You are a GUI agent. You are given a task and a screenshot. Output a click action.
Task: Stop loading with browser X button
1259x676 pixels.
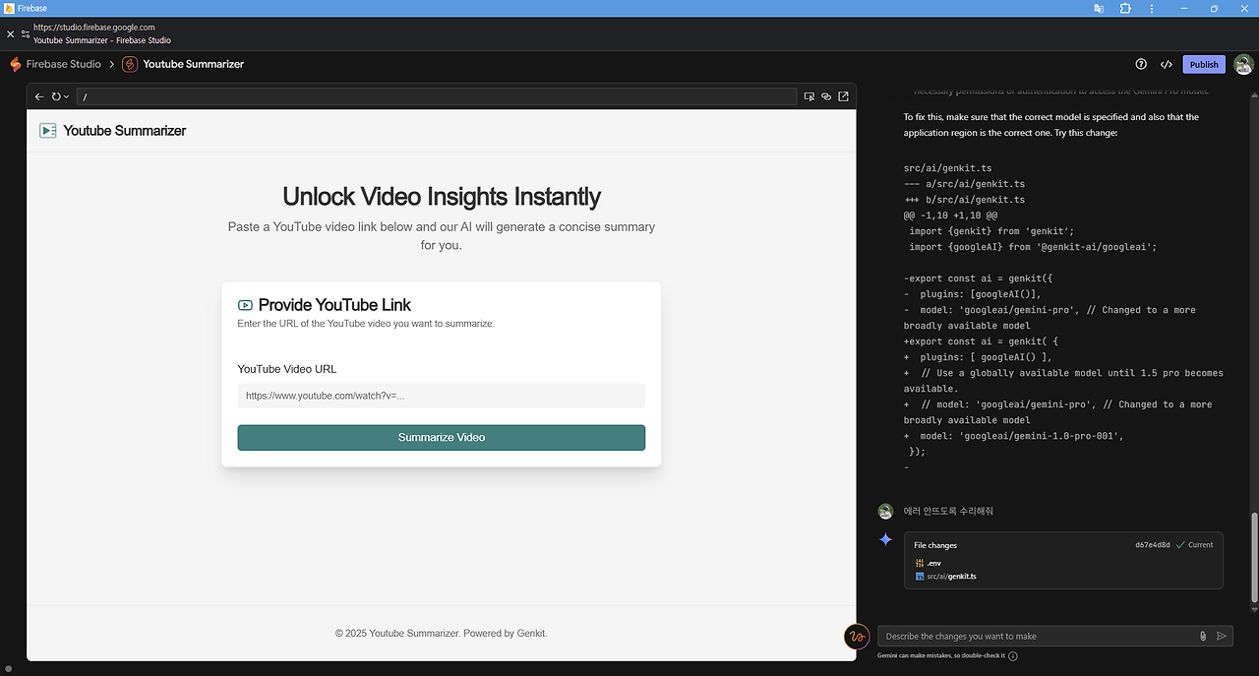(11, 33)
